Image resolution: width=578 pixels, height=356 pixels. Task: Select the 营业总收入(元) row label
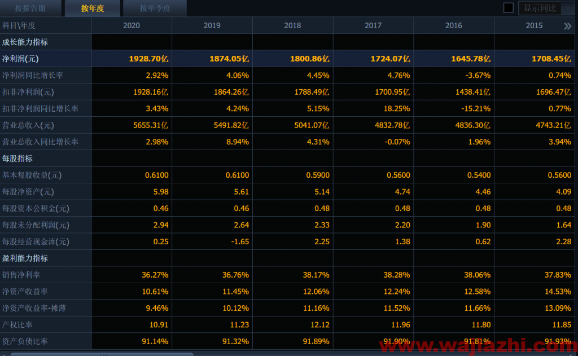click(28, 125)
